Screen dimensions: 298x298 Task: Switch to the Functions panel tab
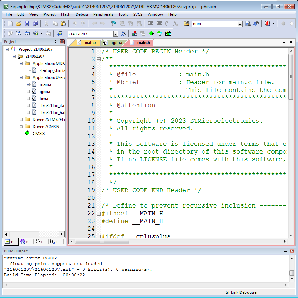41,242
